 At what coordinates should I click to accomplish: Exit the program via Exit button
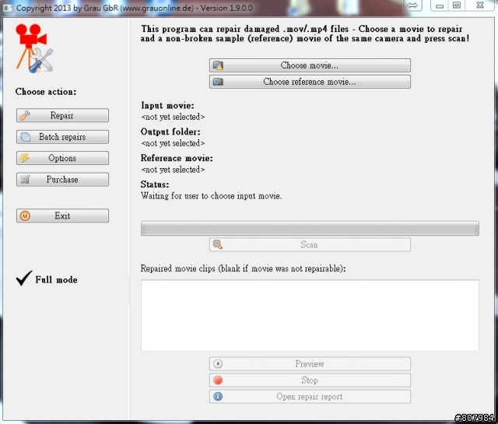point(62,216)
